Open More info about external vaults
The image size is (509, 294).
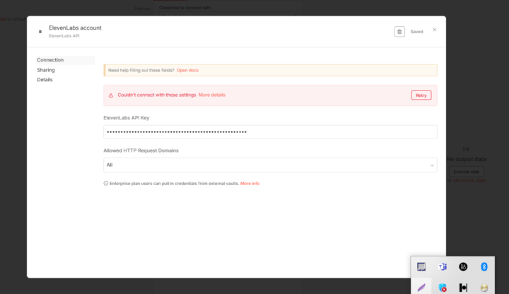tap(250, 184)
